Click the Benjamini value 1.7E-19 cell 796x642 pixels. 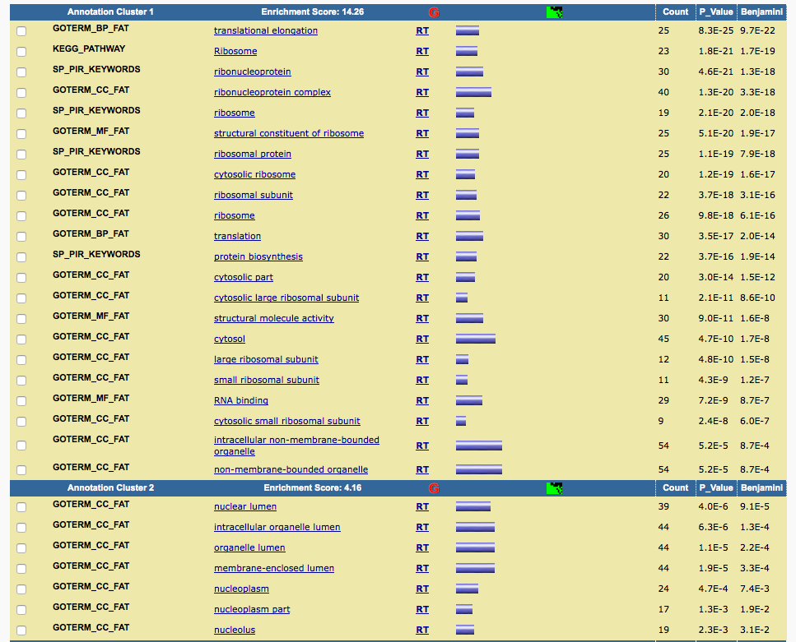757,51
